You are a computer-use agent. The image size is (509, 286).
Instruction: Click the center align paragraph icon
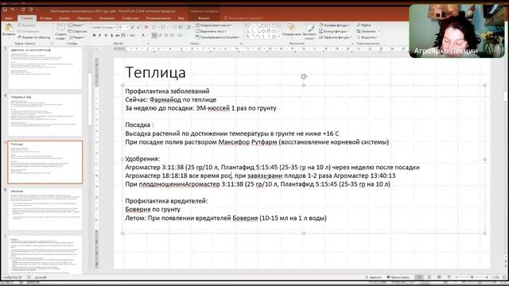(161, 35)
